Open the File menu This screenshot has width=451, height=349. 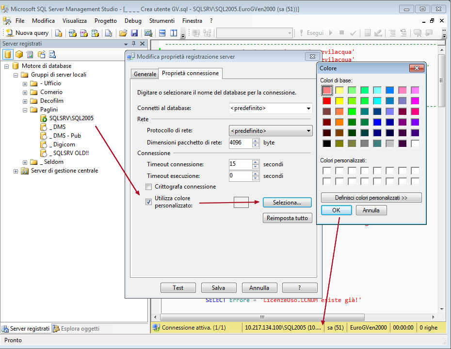tap(20, 21)
